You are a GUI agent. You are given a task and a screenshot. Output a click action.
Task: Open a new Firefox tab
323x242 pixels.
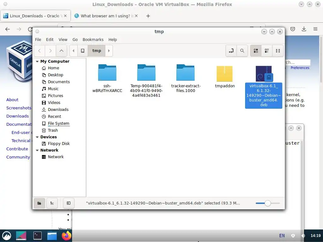[x=148, y=16]
